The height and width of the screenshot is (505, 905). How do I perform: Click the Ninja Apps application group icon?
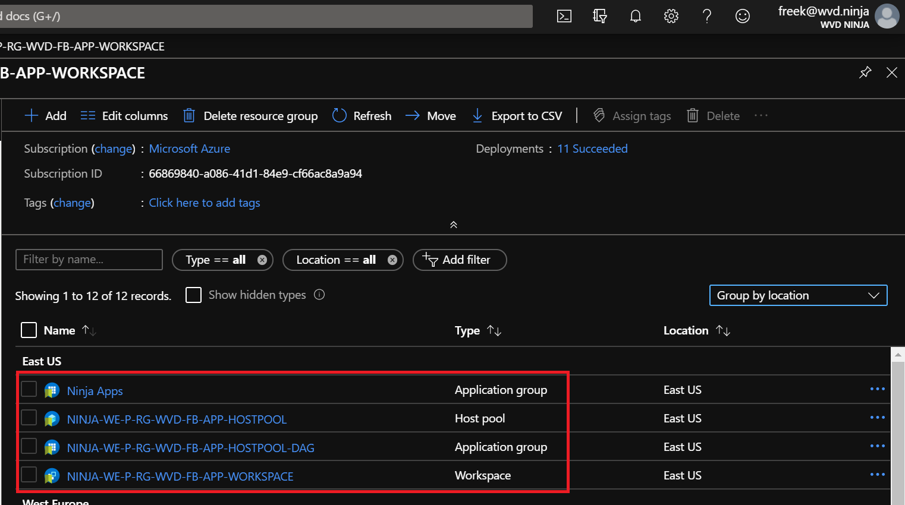[x=52, y=390]
